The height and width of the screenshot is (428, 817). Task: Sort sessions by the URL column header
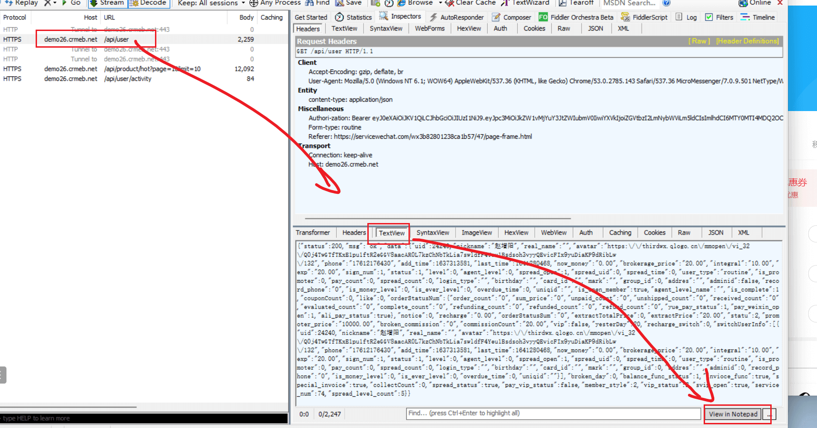point(164,18)
